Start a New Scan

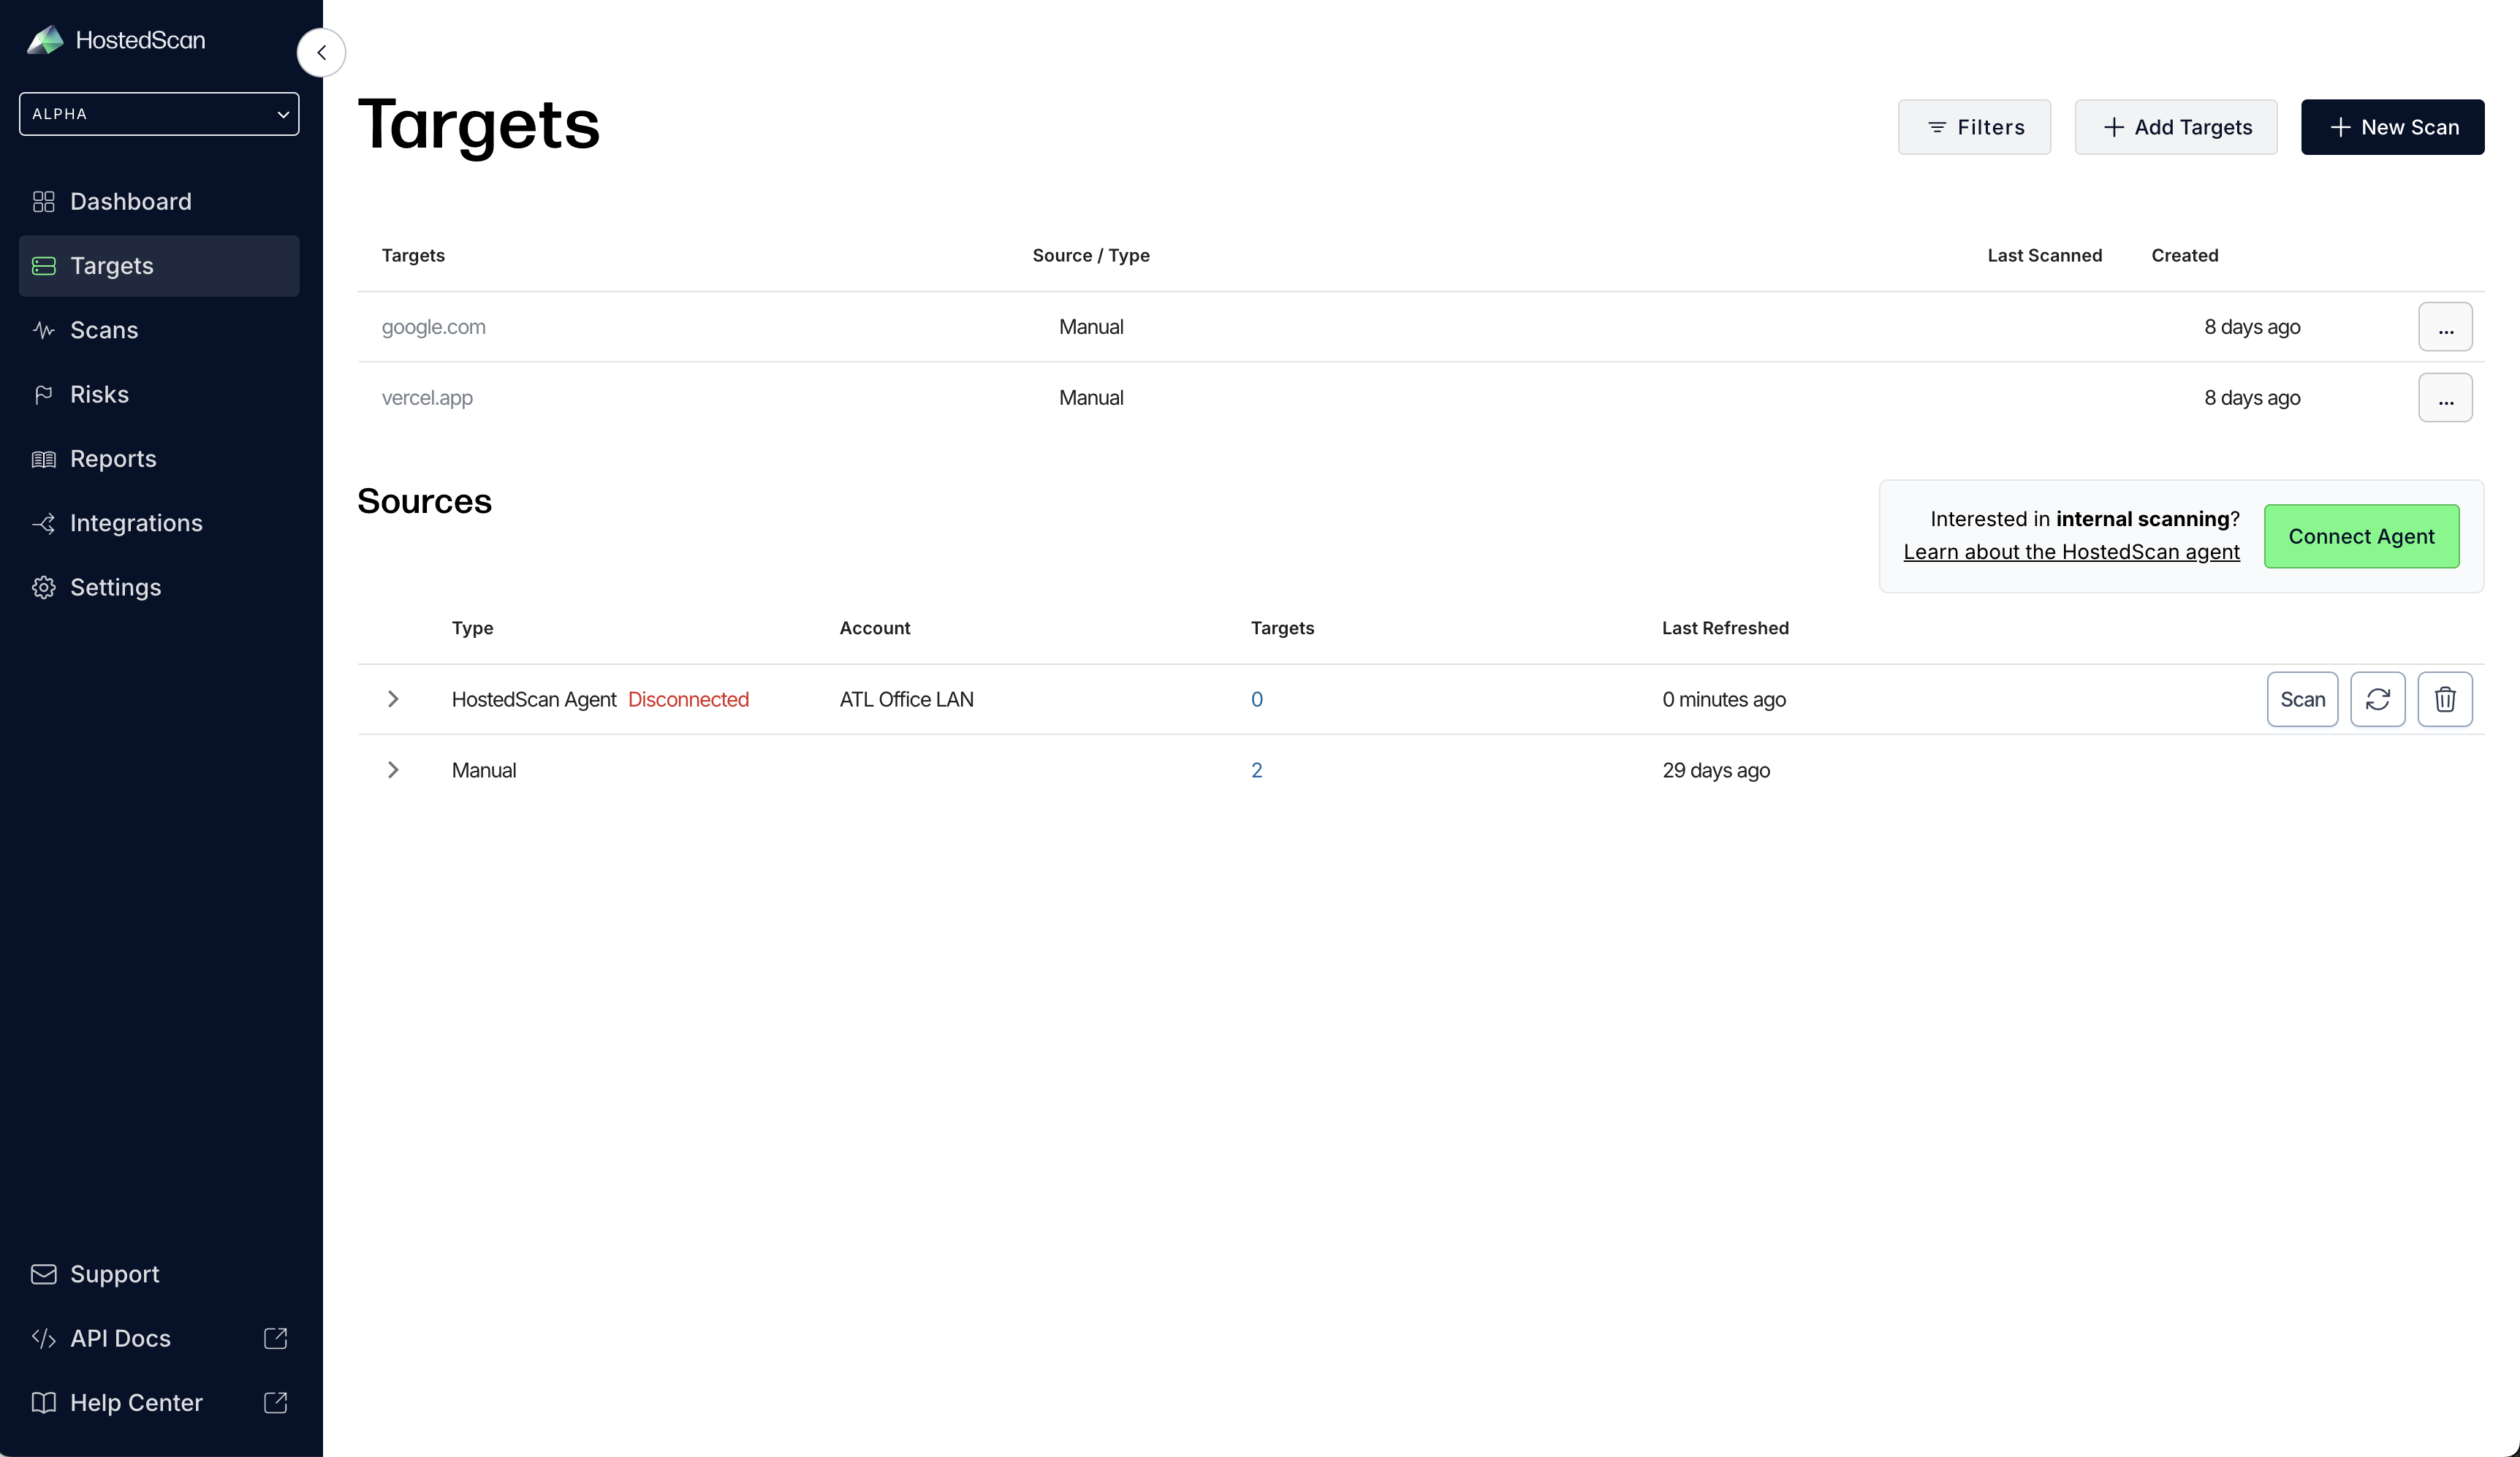click(x=2393, y=127)
